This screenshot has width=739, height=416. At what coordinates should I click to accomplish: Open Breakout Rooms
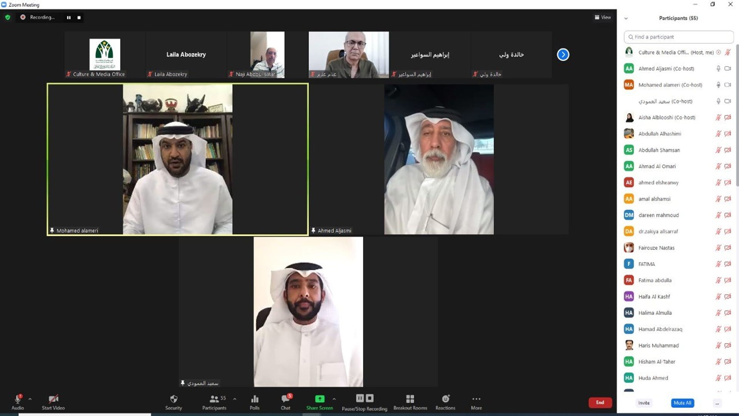(410, 402)
